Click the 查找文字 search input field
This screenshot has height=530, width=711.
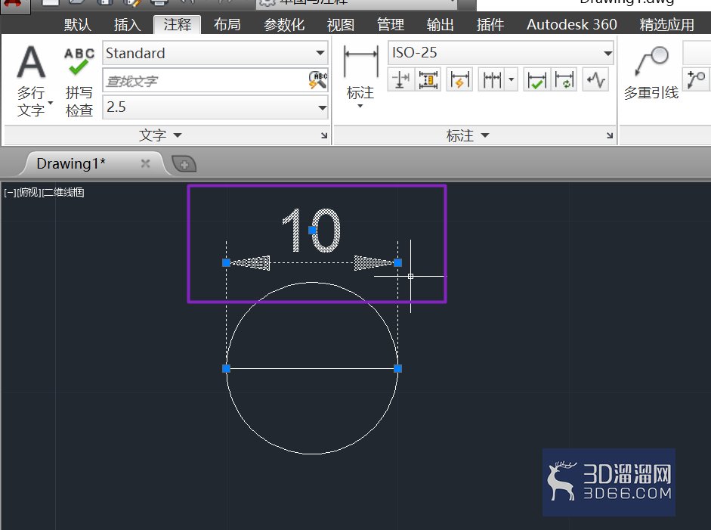(x=206, y=81)
